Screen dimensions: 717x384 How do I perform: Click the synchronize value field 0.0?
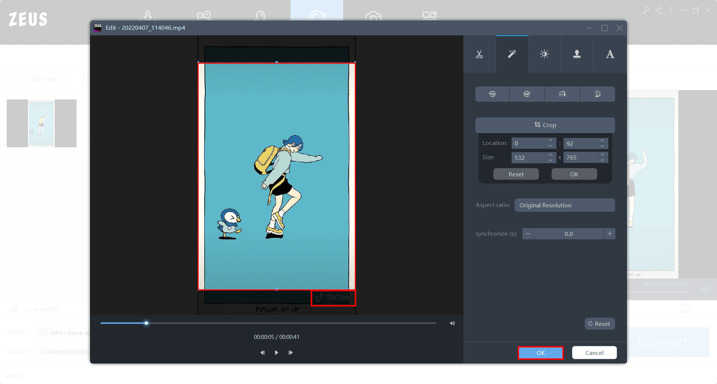(x=569, y=234)
